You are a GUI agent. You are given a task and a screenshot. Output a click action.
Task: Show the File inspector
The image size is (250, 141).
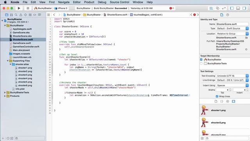click(x=221, y=15)
